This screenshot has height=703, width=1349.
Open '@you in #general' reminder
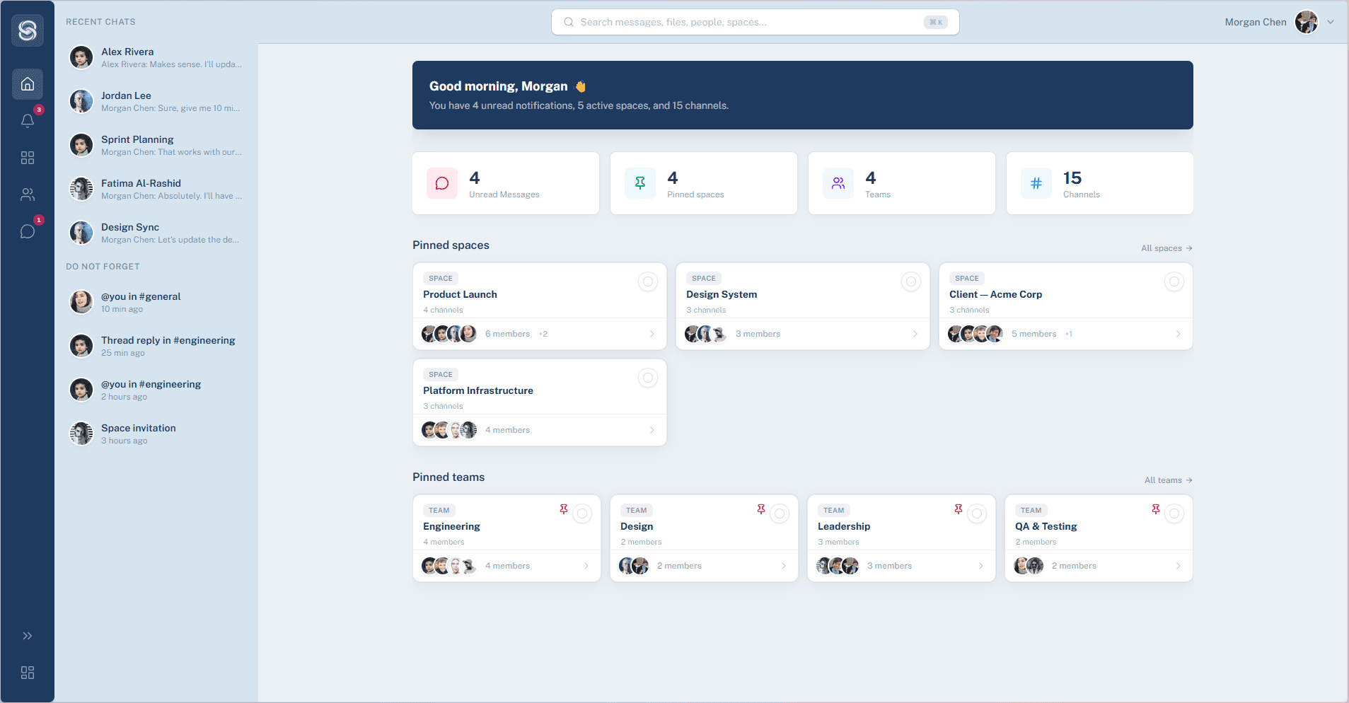[156, 302]
